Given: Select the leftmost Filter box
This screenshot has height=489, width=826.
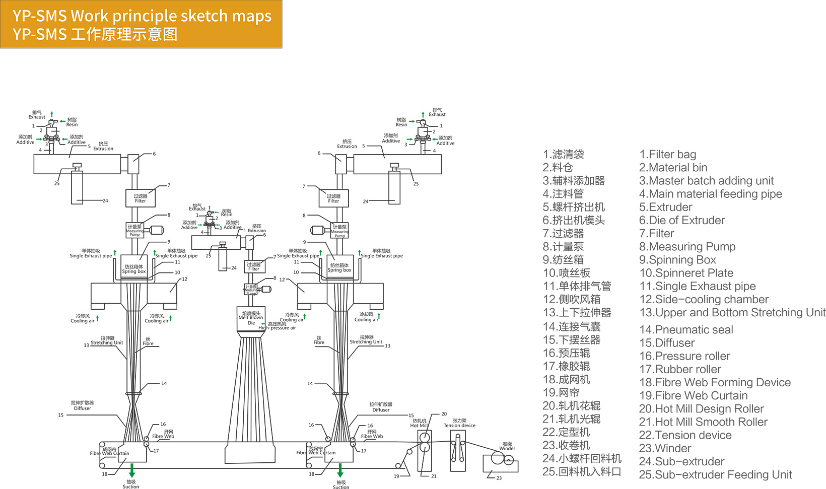Looking at the screenshot, I should point(140,198).
